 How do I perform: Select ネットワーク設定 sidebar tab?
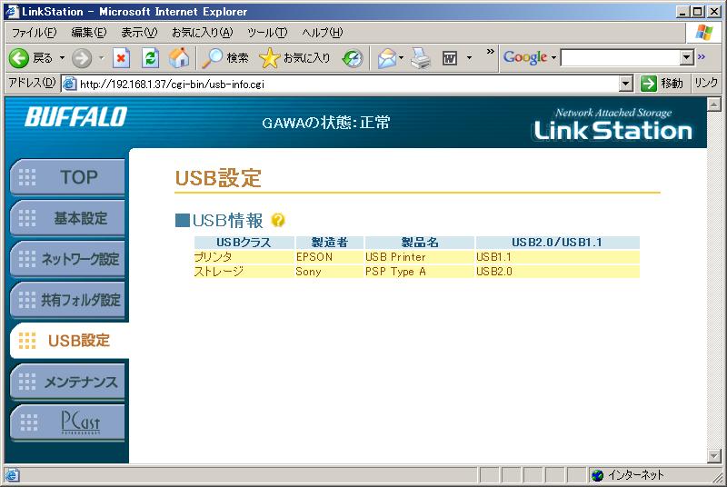(67, 259)
